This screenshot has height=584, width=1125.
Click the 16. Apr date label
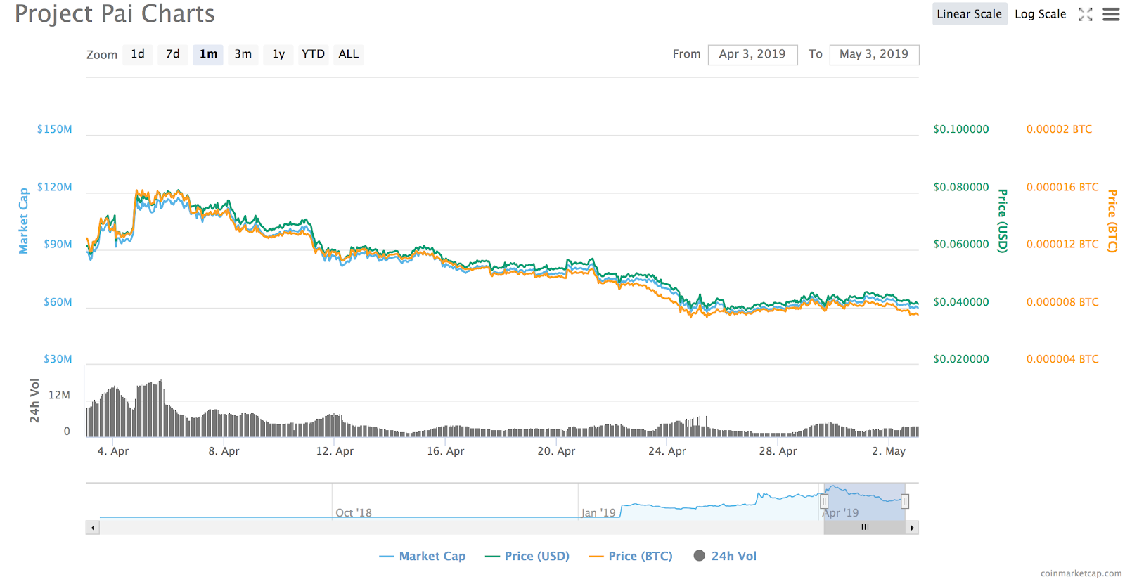[x=446, y=451]
